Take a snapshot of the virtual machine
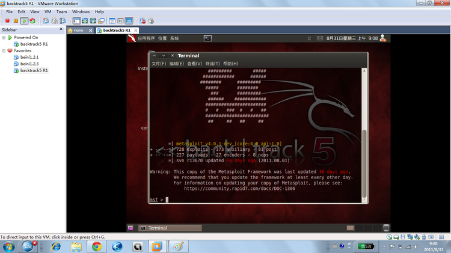 tap(46, 20)
